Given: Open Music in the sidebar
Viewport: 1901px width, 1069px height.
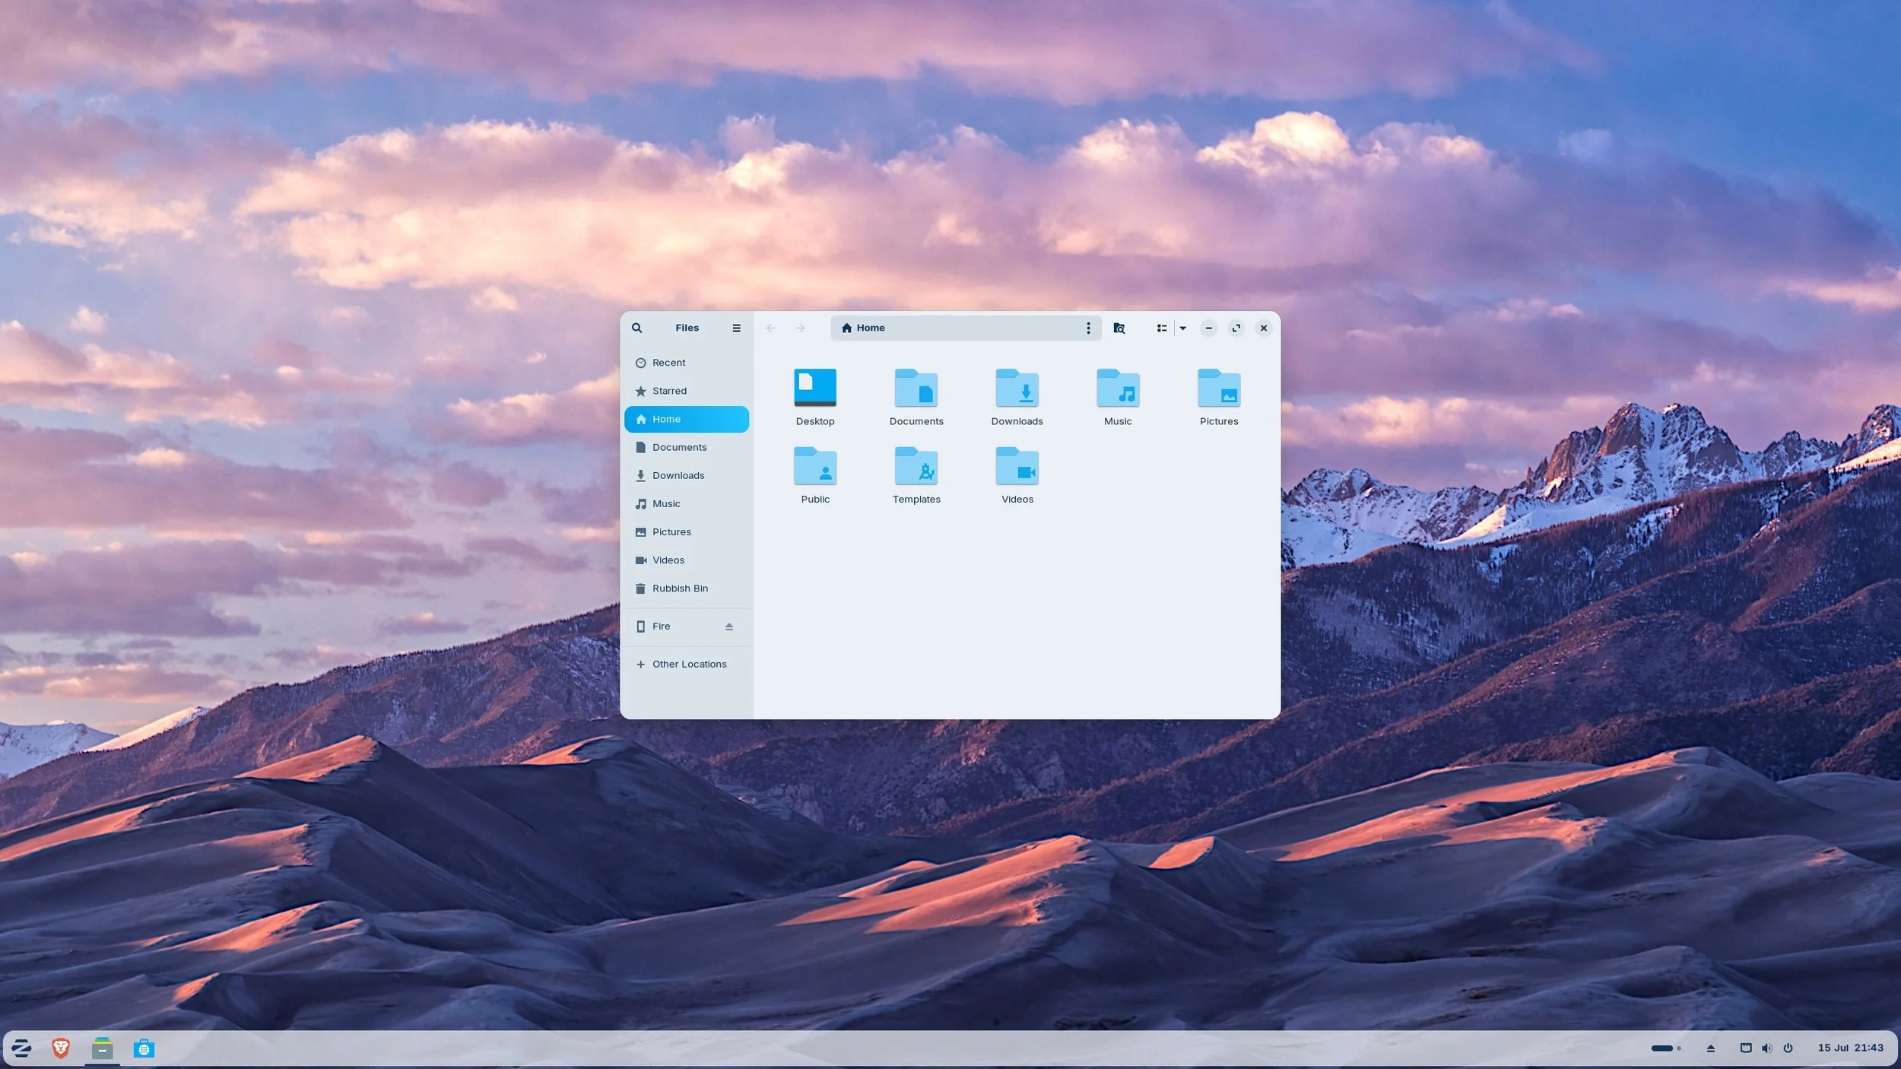Looking at the screenshot, I should tap(686, 503).
